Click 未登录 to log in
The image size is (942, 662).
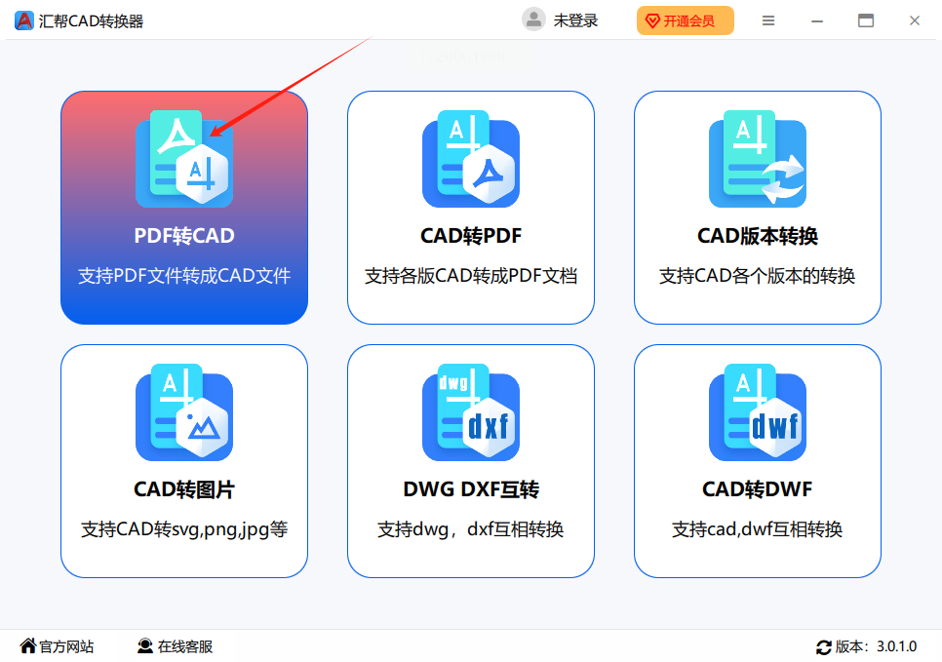(575, 21)
